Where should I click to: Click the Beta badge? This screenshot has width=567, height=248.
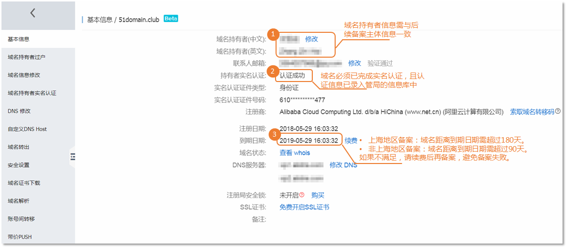171,18
